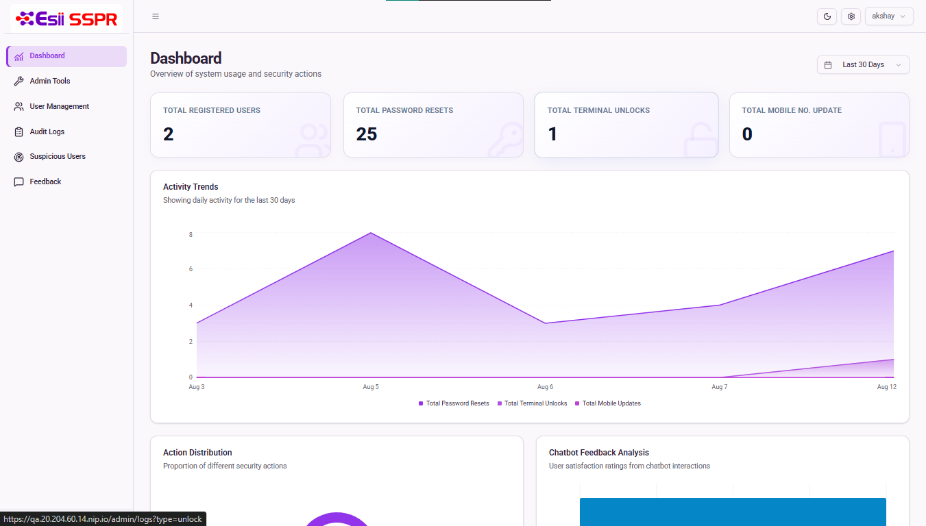Click the Dashboard page heading
This screenshot has height=526, width=926.
click(x=186, y=58)
